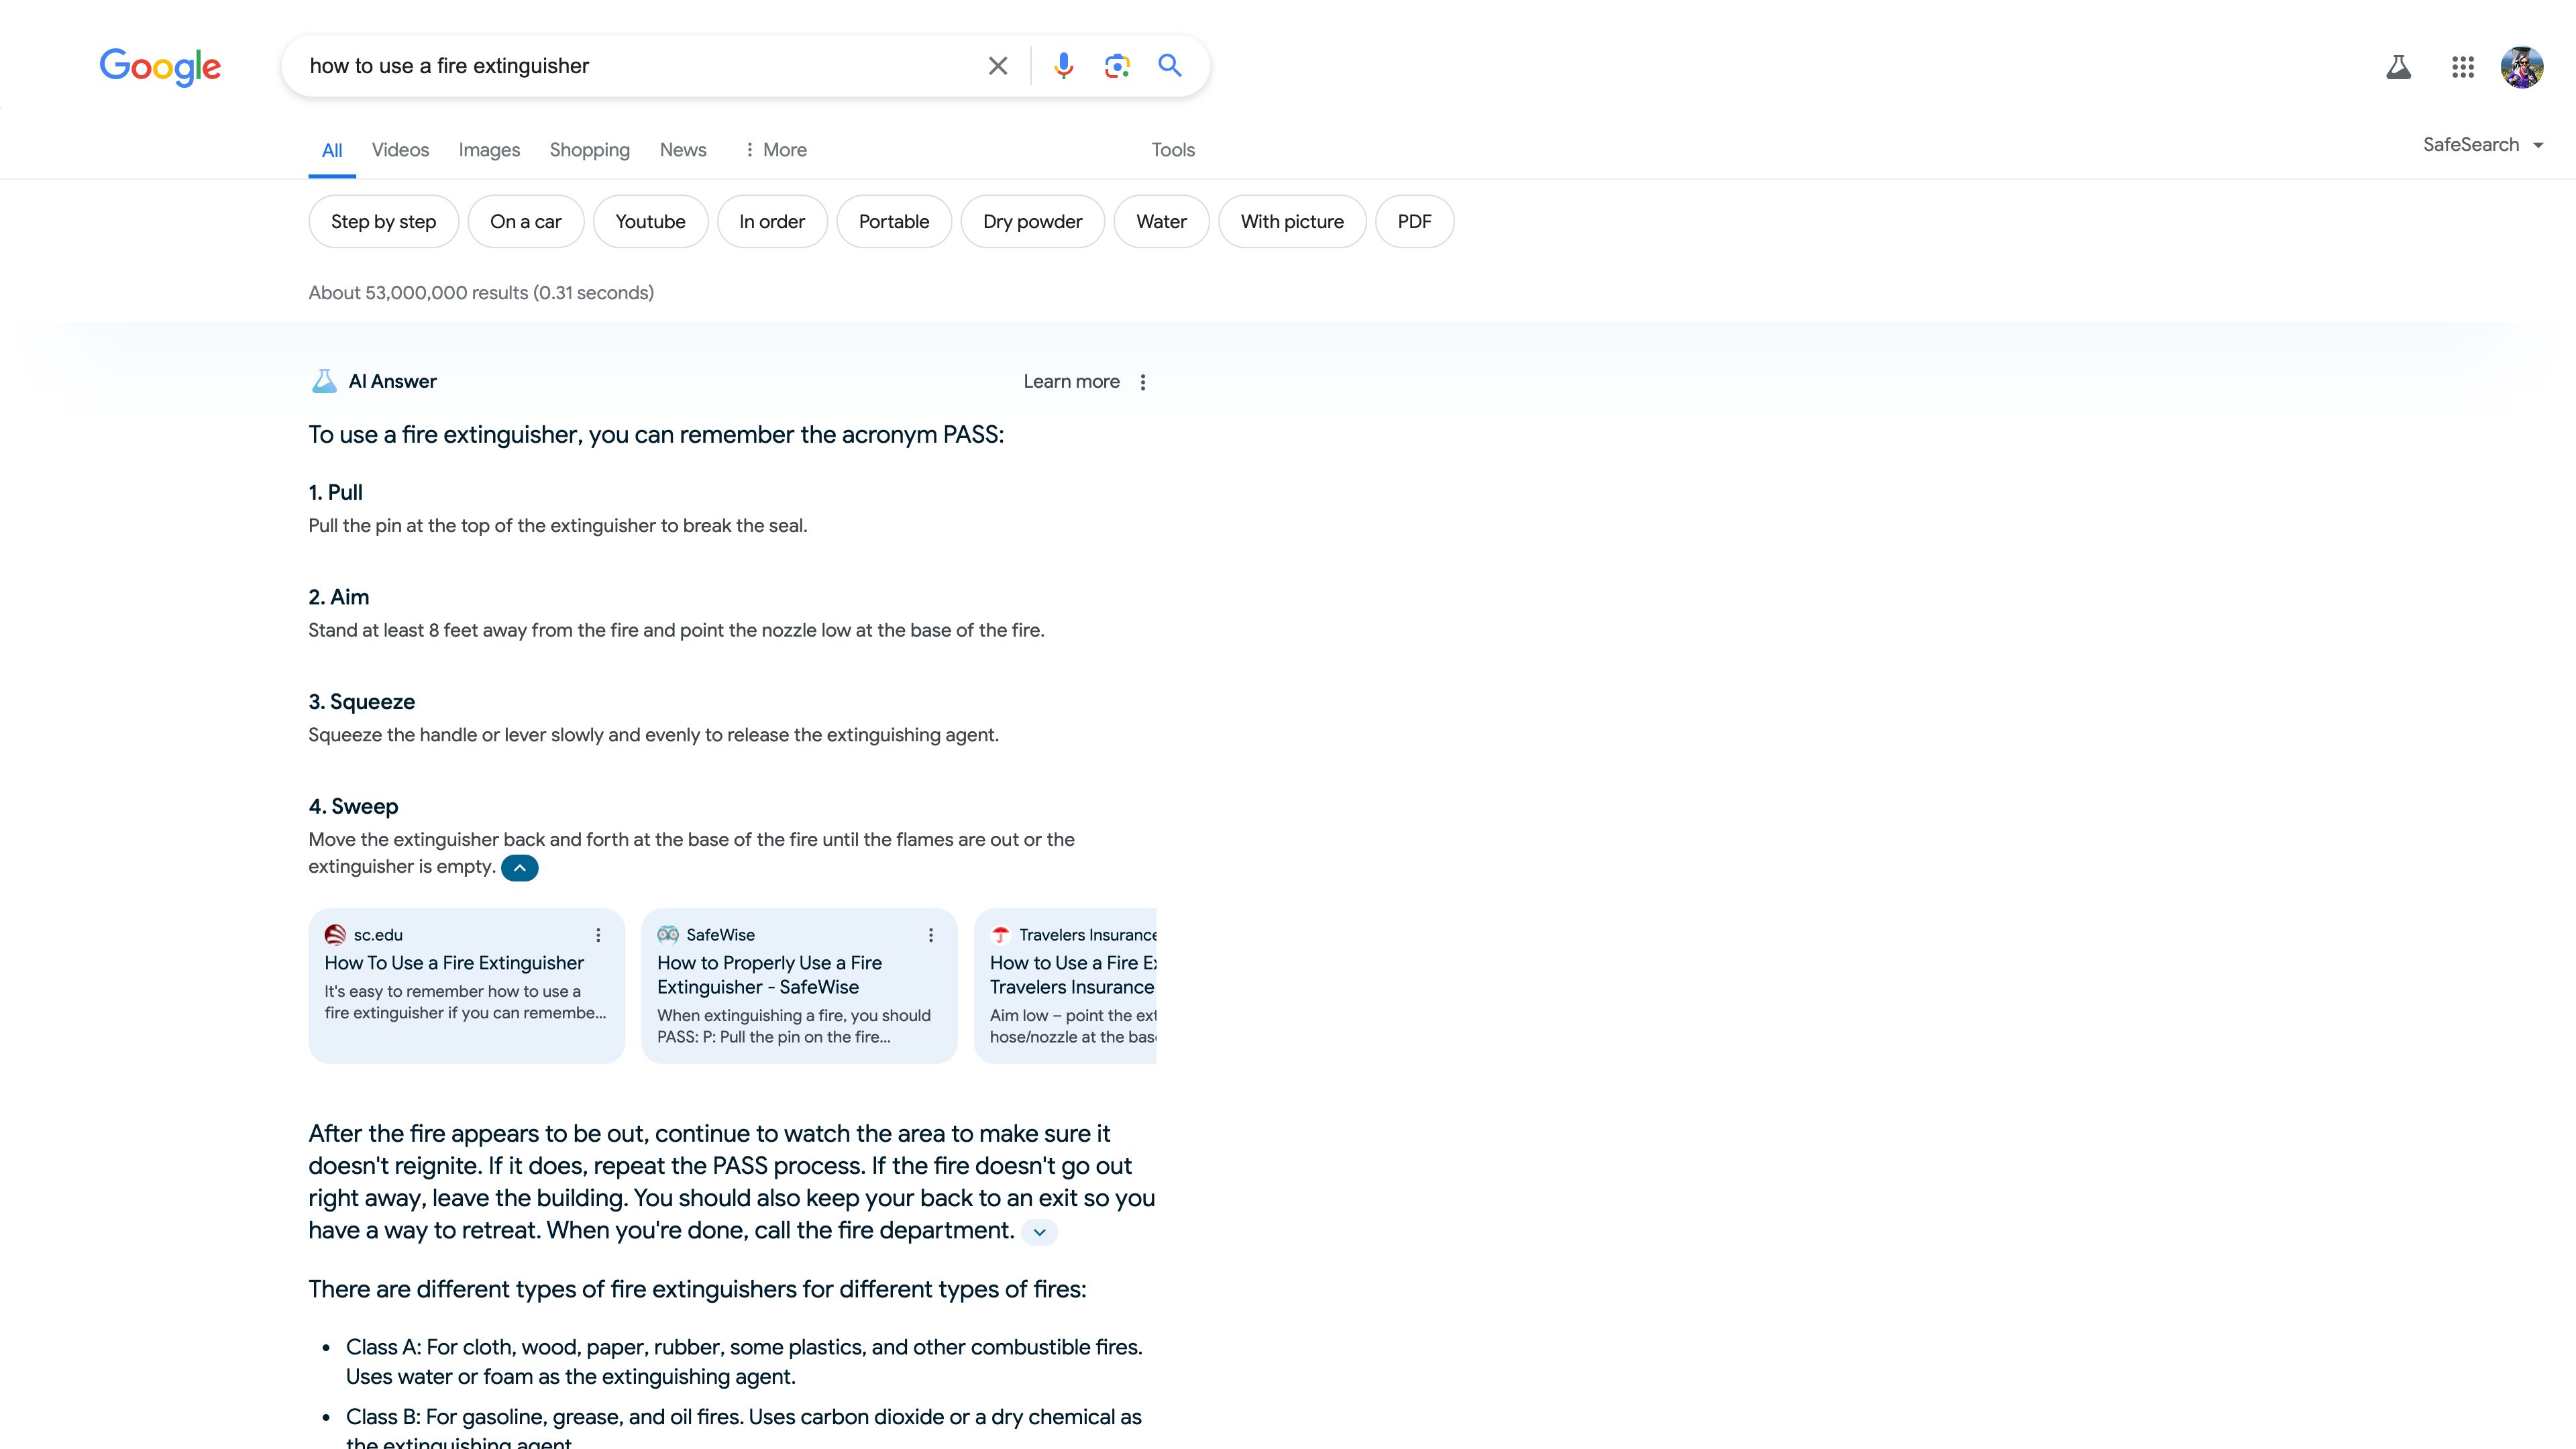Select the Dry powder filter chip
This screenshot has width=2576, height=1449.
coord(1032,222)
